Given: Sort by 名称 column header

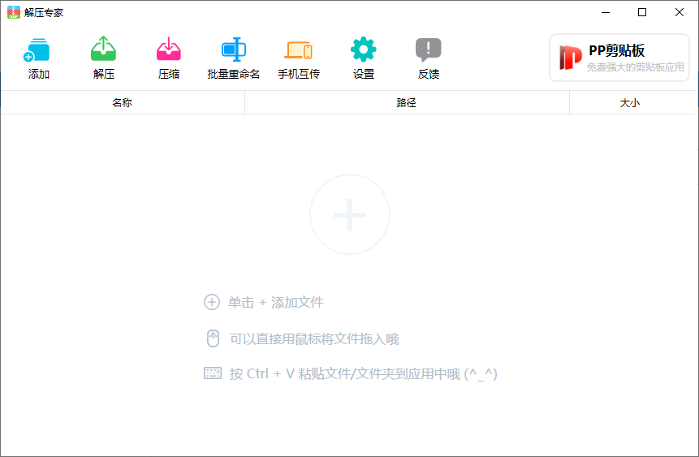Looking at the screenshot, I should tap(123, 102).
